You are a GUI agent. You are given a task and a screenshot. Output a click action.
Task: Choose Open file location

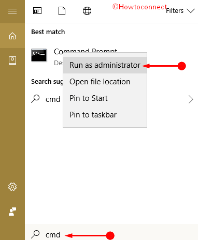coord(105,82)
